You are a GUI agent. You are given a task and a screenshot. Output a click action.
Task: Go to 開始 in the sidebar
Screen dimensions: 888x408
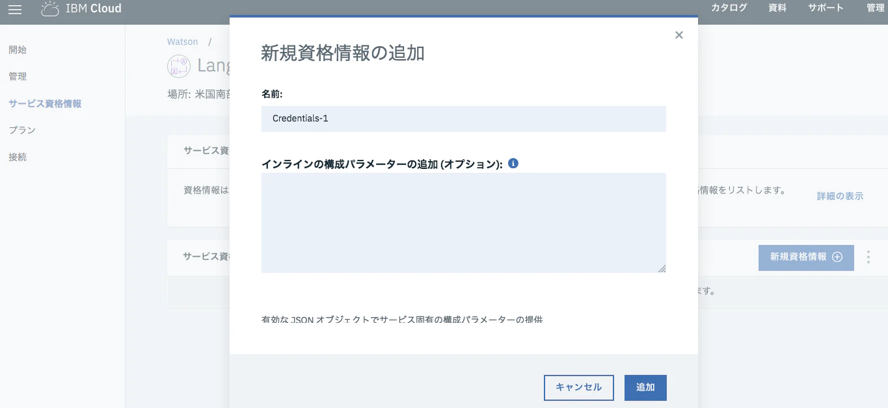tap(18, 50)
